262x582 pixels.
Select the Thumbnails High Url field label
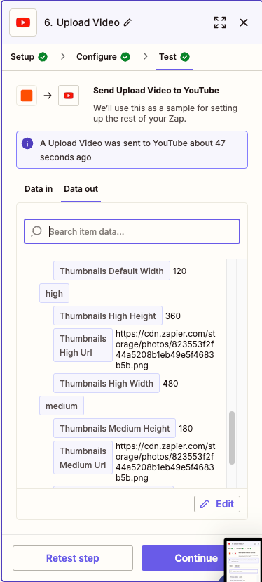point(83,345)
